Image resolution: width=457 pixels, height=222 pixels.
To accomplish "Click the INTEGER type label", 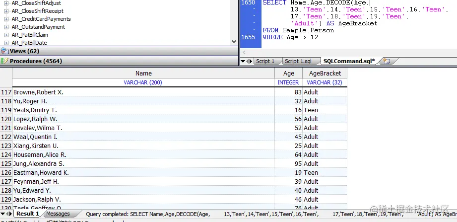I will pos(288,82).
